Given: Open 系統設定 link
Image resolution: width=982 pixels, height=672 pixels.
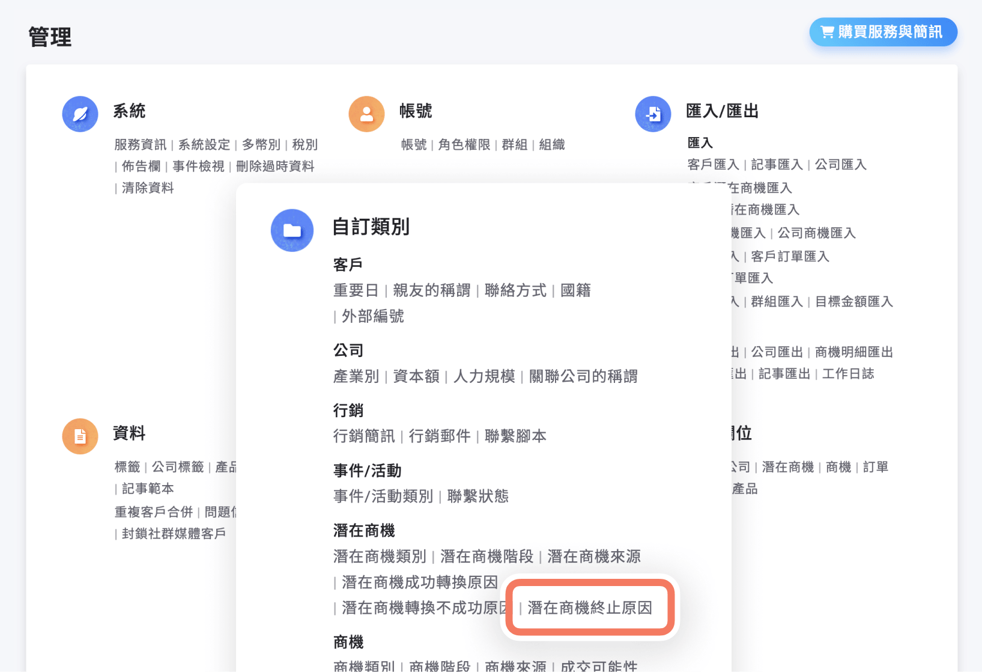Looking at the screenshot, I should (x=204, y=145).
